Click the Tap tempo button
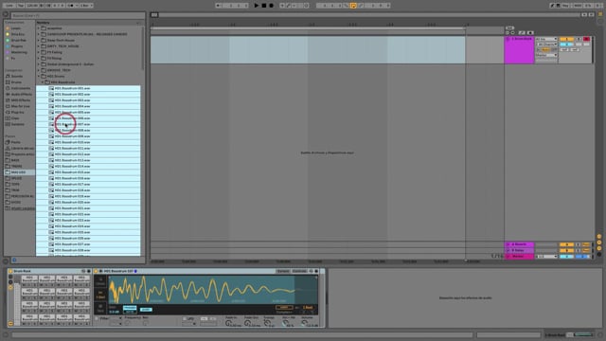The image size is (606, 341). 21,6
